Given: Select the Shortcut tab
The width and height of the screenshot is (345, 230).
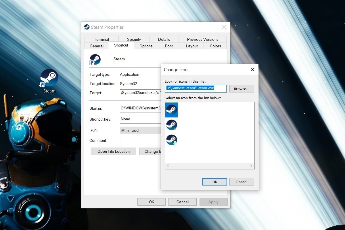Looking at the screenshot, I should [x=121, y=45].
